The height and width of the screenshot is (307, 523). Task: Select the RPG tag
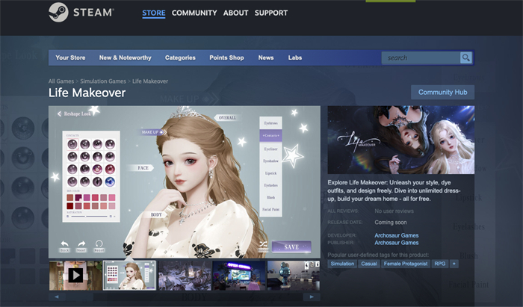pyautogui.click(x=439, y=264)
